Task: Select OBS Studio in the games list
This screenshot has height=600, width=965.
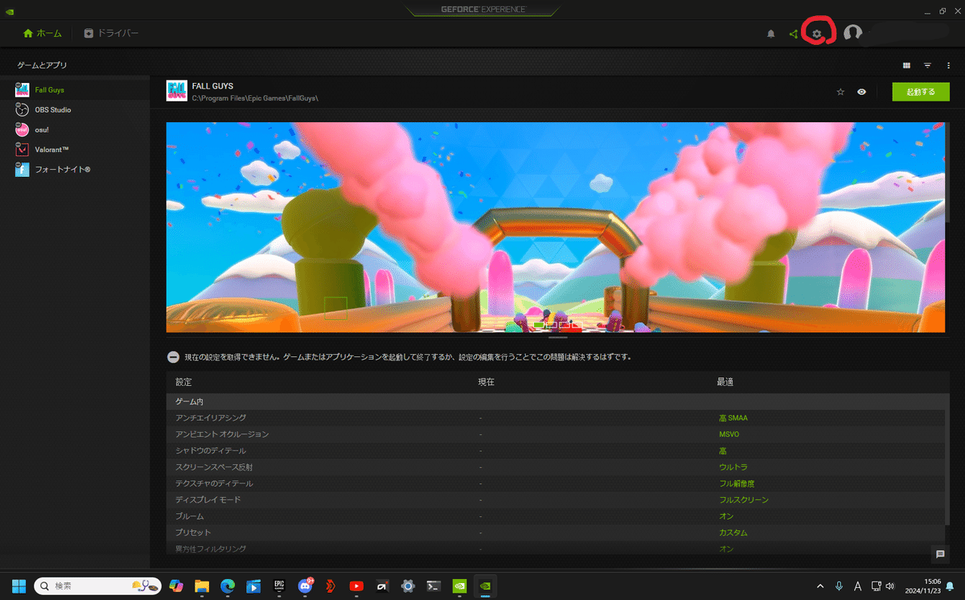Action: click(x=75, y=109)
